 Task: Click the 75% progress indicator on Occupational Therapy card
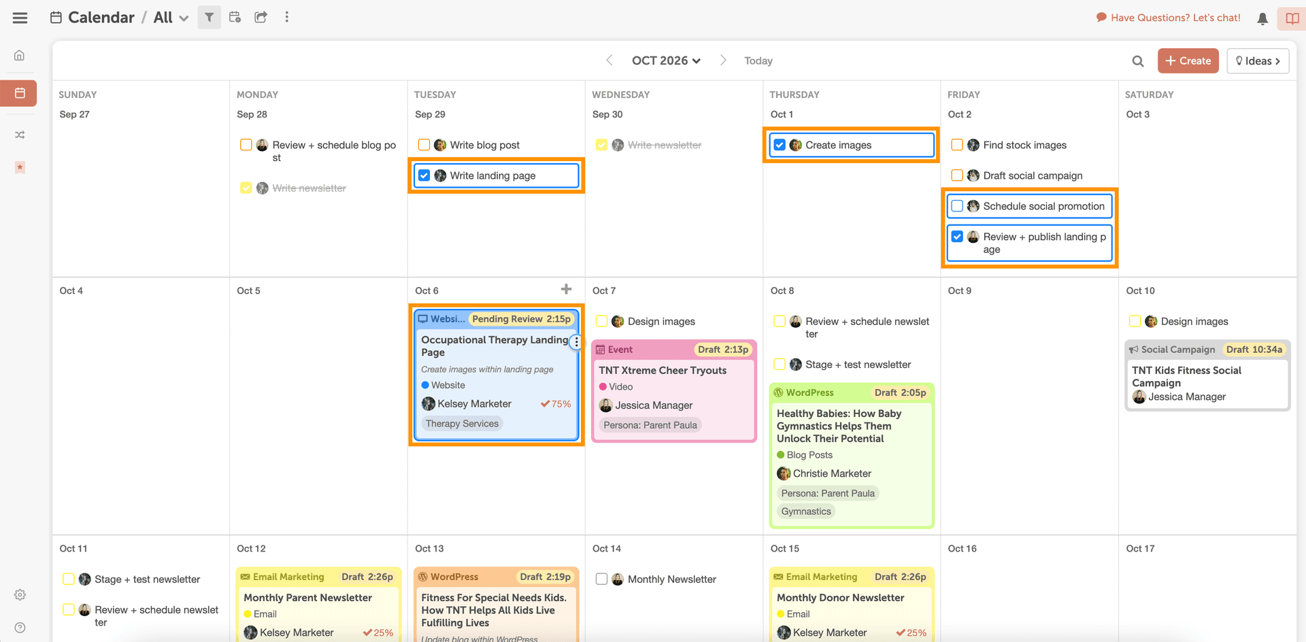[556, 403]
